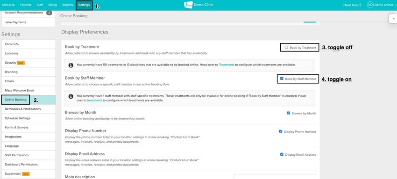Toggle the Display Email Address checkbox
397x179 pixels.
tap(282, 154)
